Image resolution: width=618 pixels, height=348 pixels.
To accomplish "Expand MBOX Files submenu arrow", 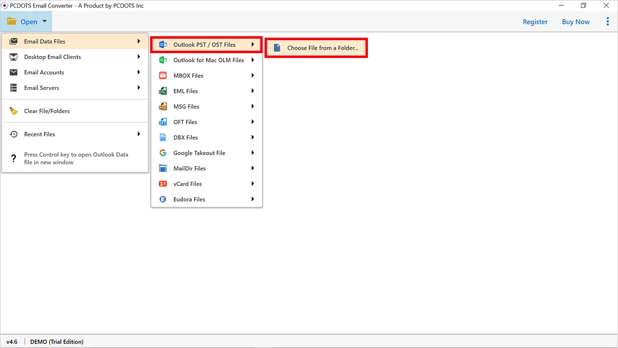I will click(x=253, y=76).
